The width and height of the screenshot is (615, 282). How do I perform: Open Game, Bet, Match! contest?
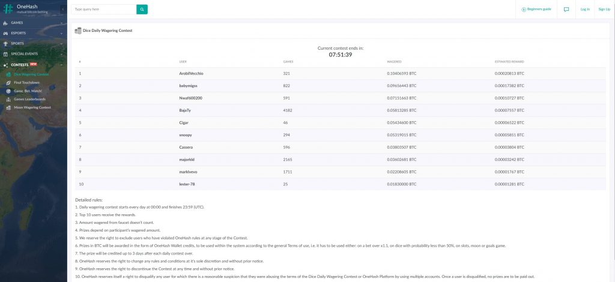point(28,91)
